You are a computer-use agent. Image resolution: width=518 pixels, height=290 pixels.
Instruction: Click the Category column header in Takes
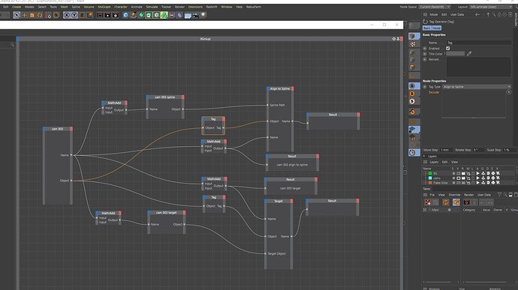tap(468, 210)
